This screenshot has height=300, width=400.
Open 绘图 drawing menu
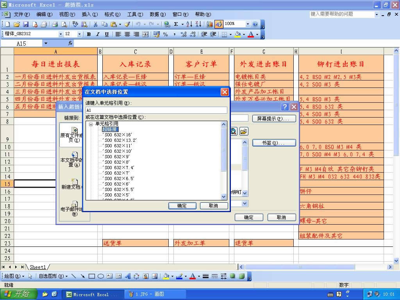point(14,276)
